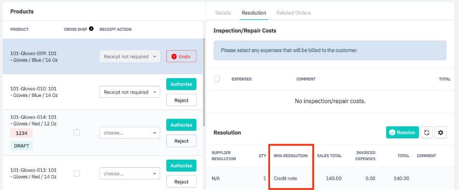
Task: Undo the 101-Gloves-009 product action
Action: pos(181,56)
